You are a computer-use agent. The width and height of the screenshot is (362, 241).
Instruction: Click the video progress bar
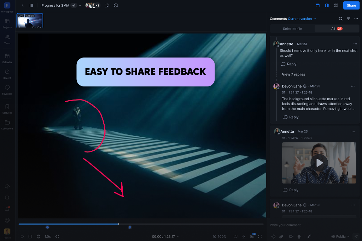tap(141, 224)
